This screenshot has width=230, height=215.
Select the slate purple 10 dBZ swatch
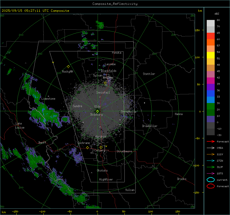coord(211,119)
